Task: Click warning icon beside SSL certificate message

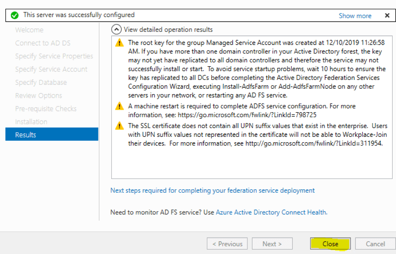Action: (120, 126)
